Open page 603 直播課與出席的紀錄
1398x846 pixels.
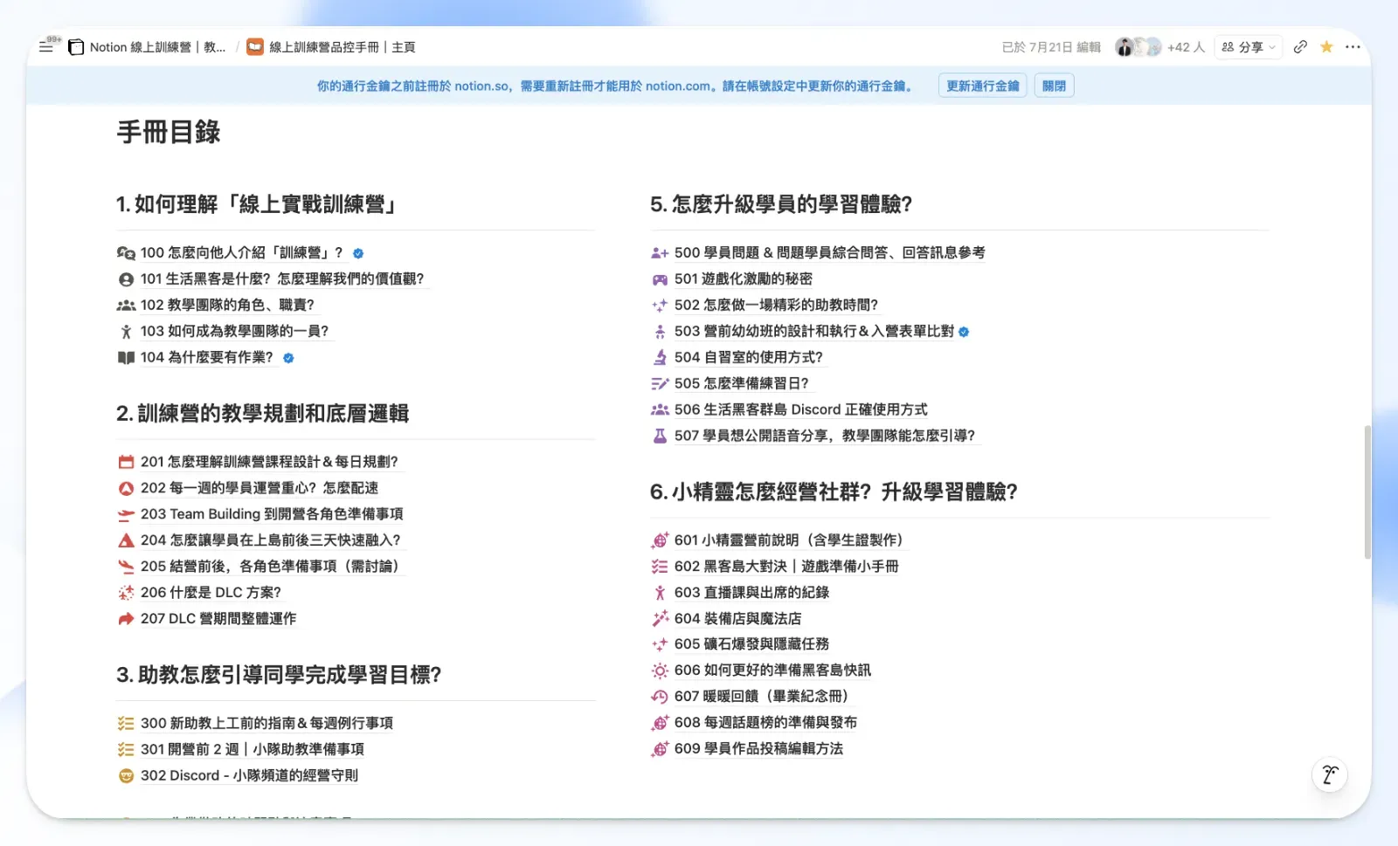pyautogui.click(x=751, y=593)
